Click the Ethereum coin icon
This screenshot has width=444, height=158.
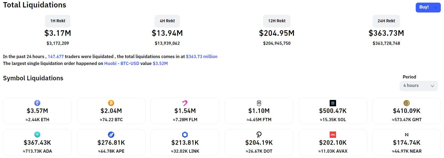coord(37,103)
